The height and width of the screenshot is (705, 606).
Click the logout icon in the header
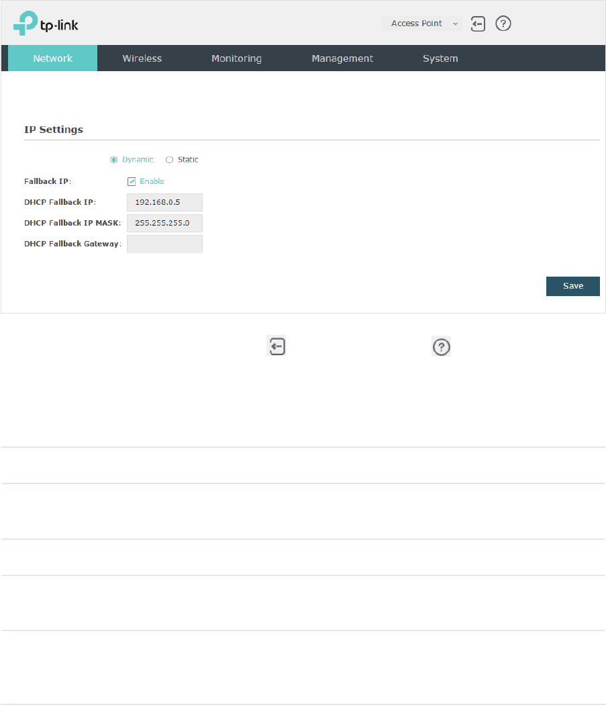click(478, 23)
